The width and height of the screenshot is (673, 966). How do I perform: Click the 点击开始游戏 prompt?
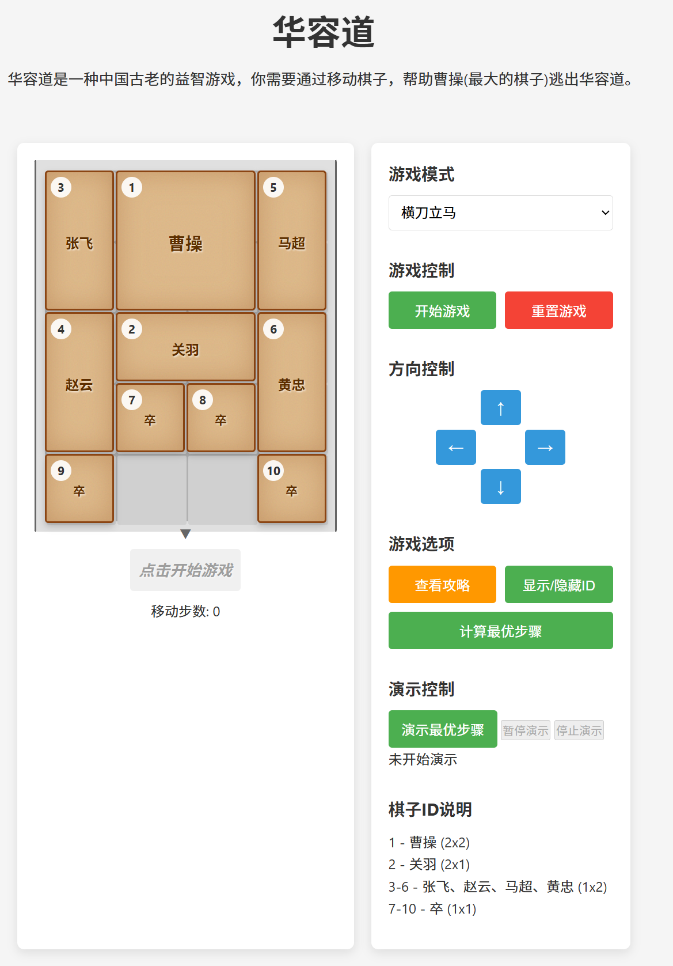[185, 570]
